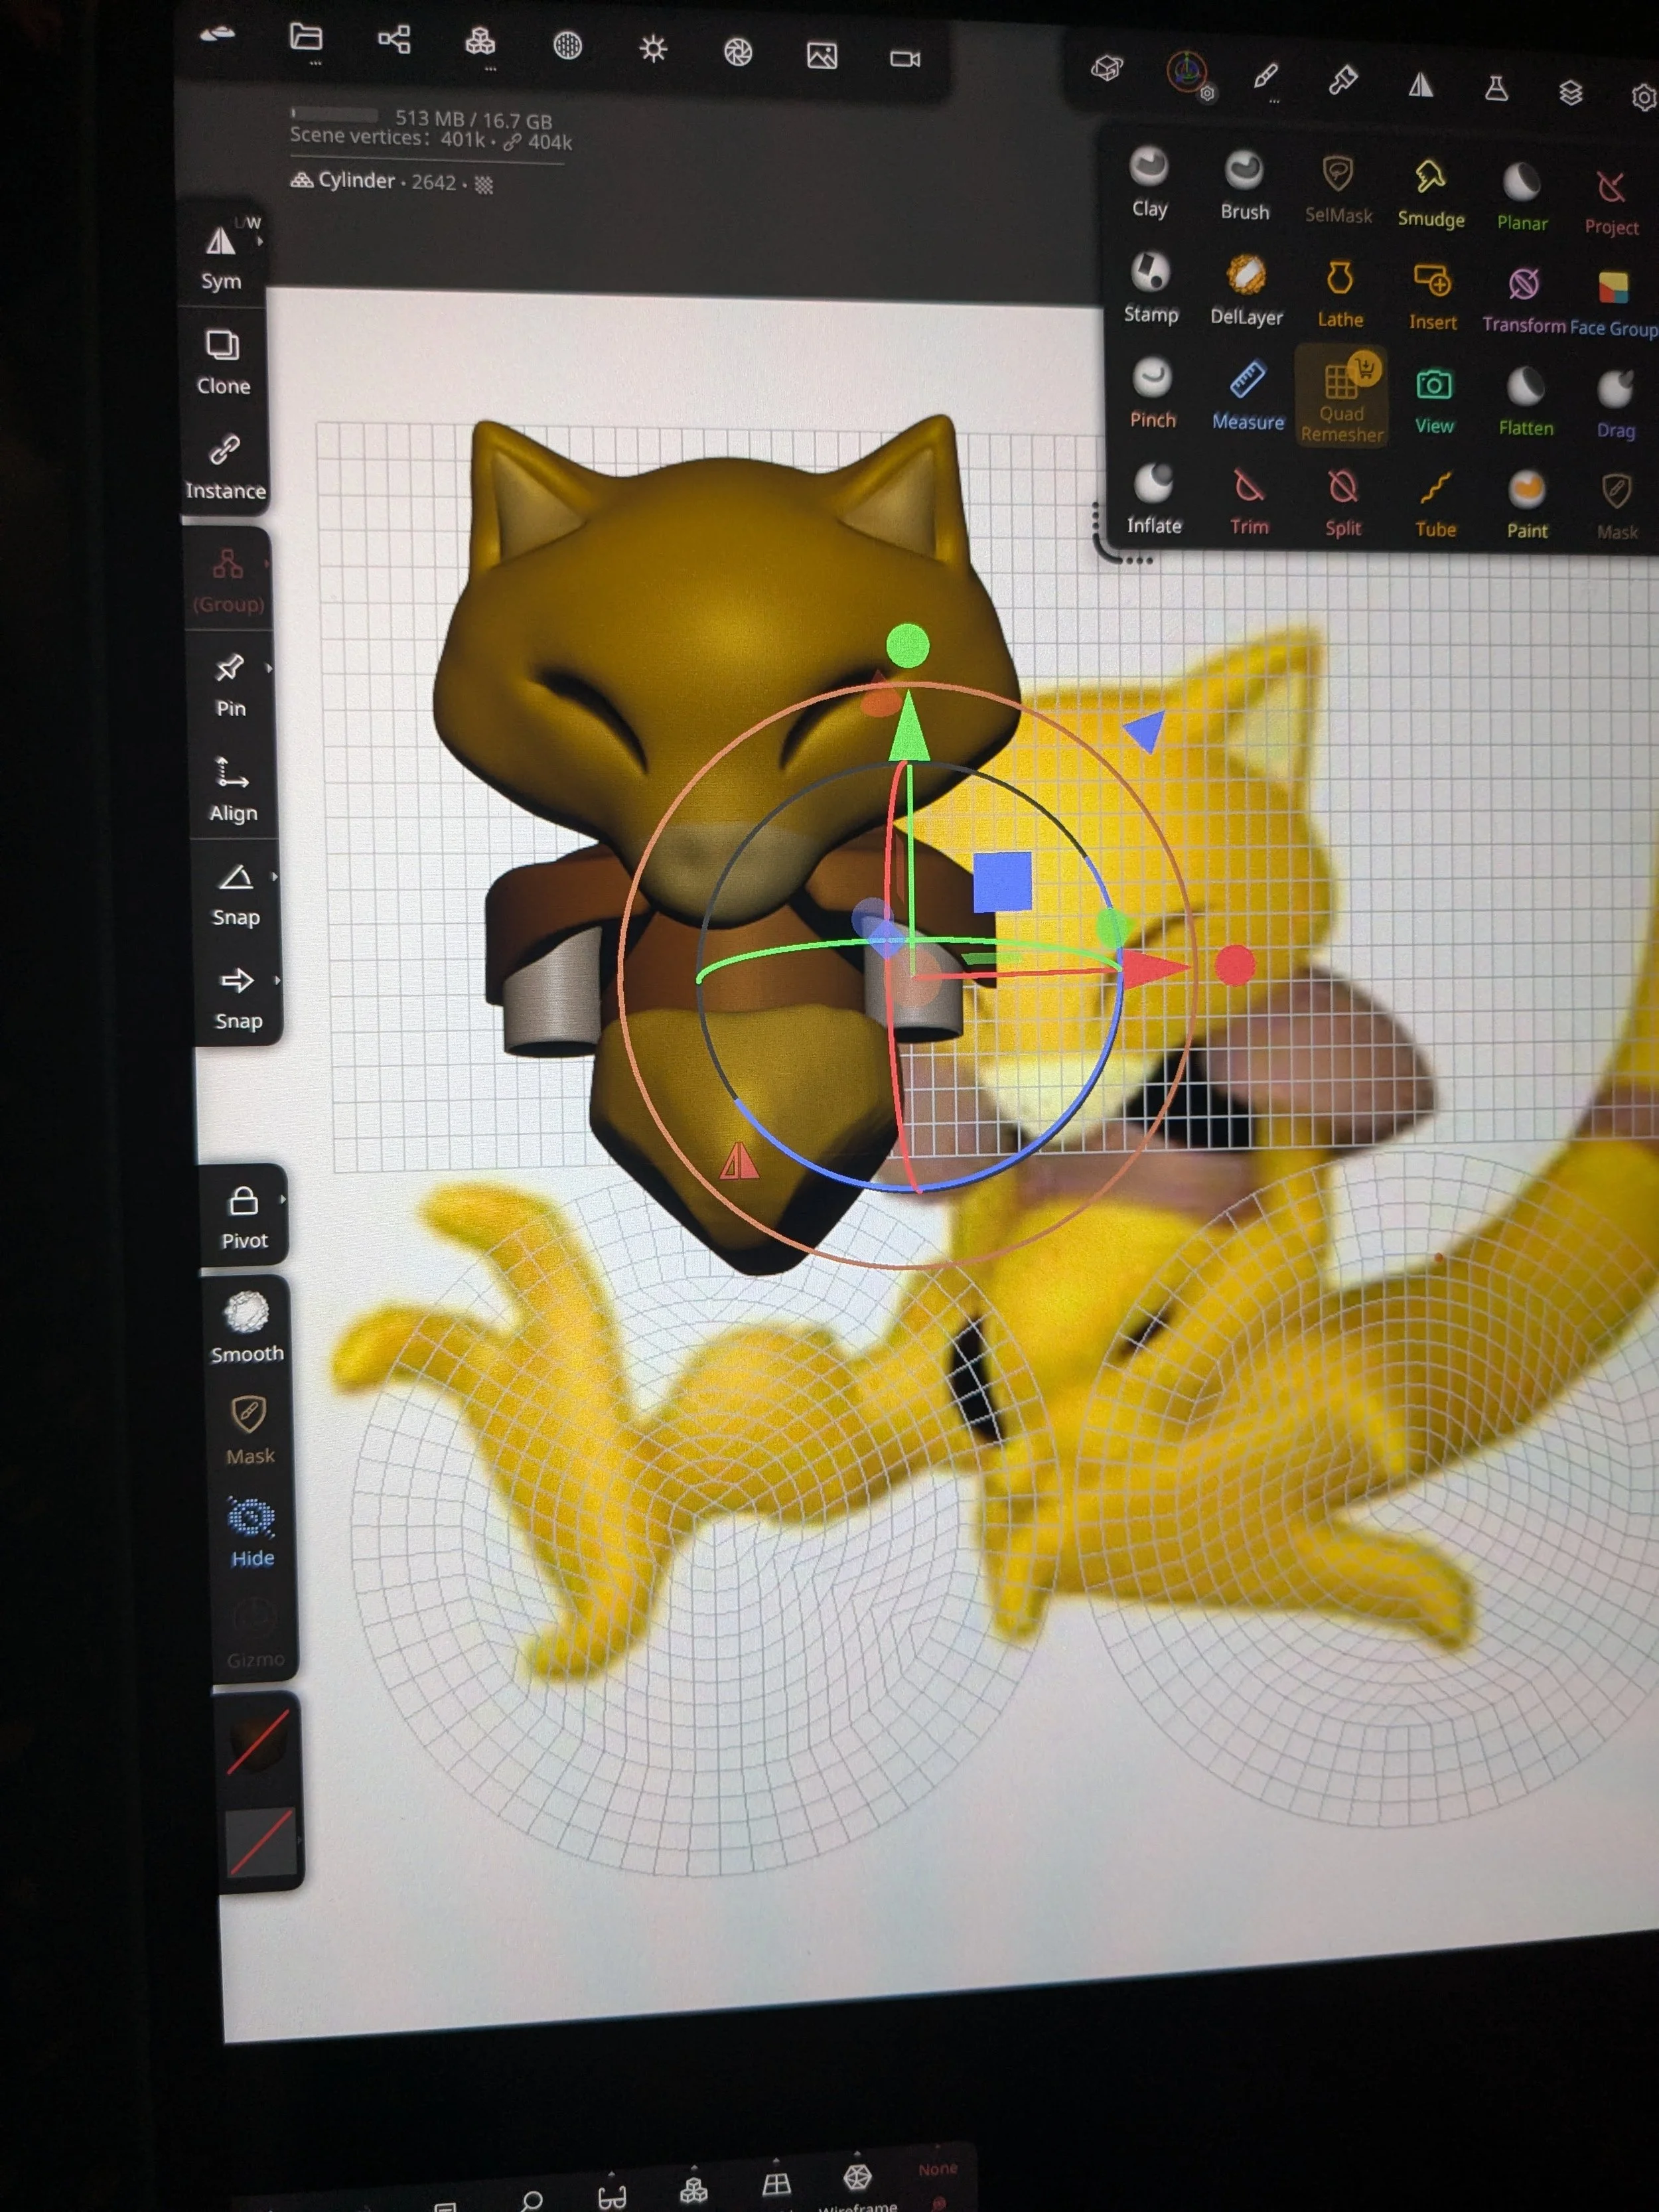Open the Lighting sun menu
The height and width of the screenshot is (2212, 1659).
tap(653, 49)
